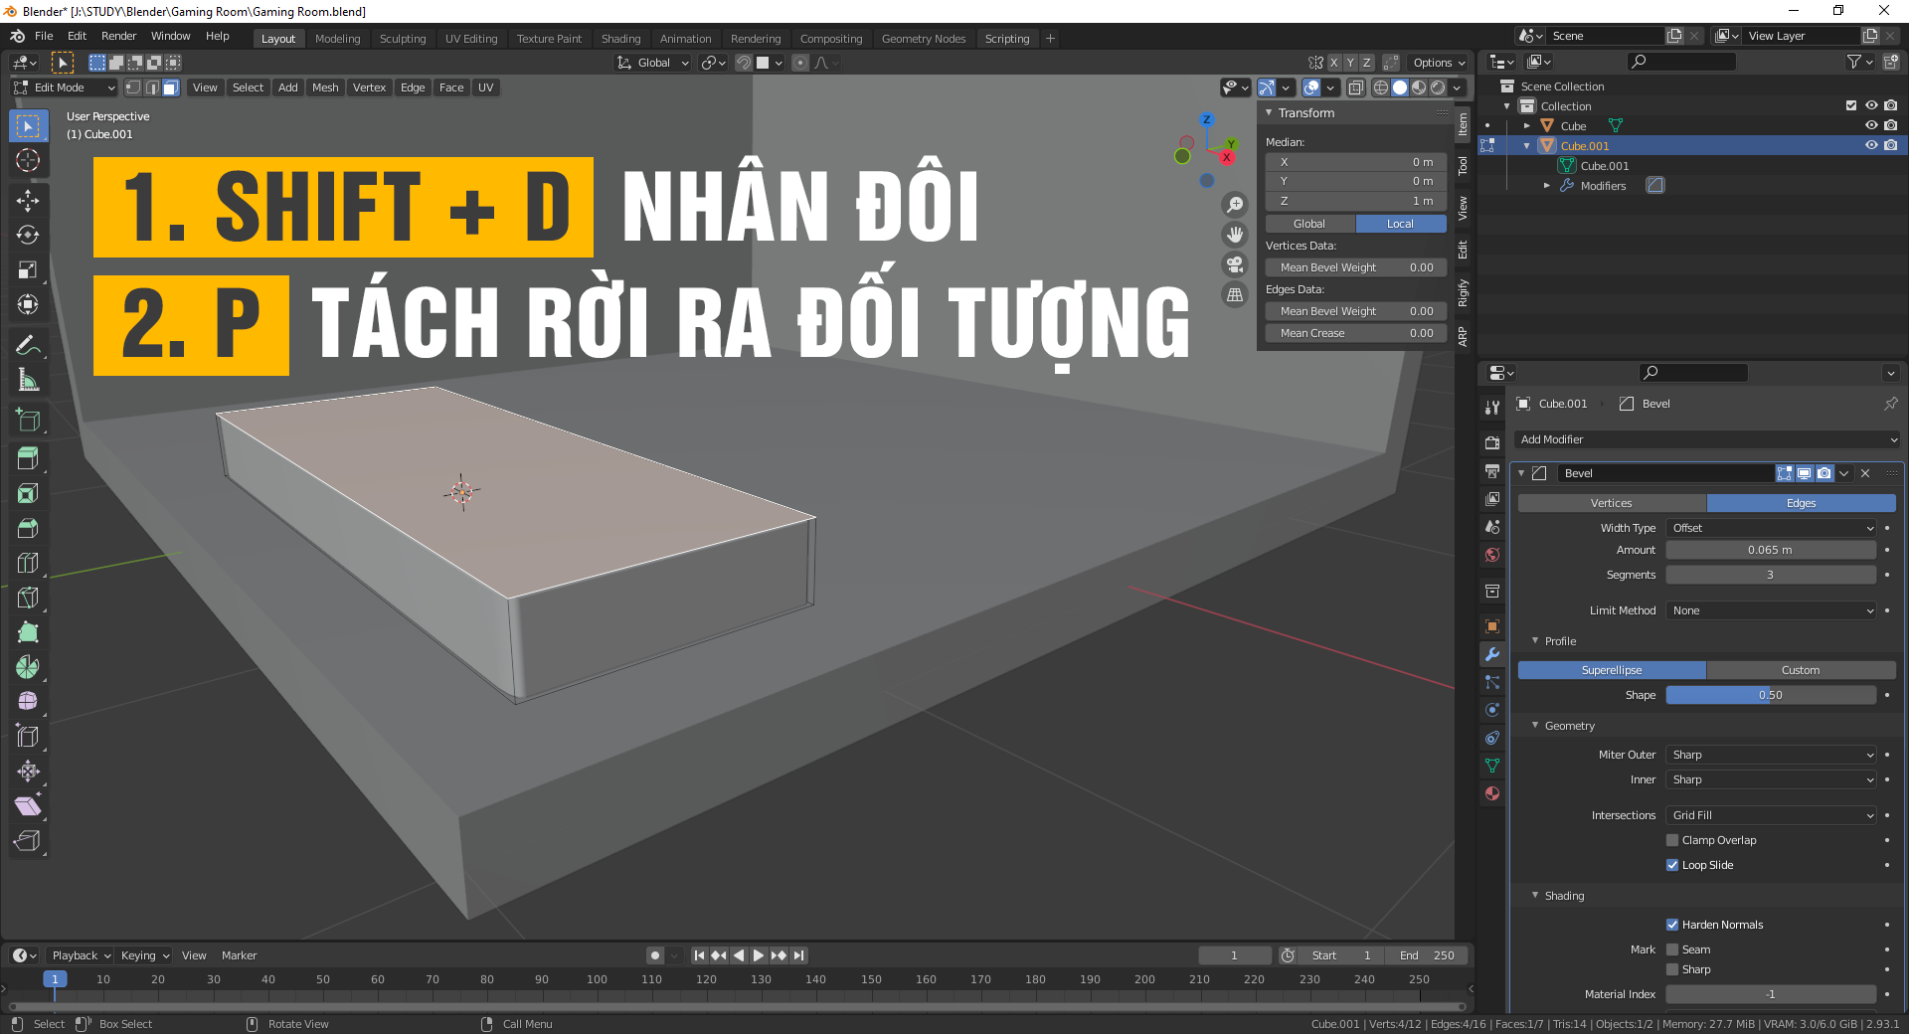Click the Amount 0.065 m field
This screenshot has height=1034, width=1909.
point(1772,550)
